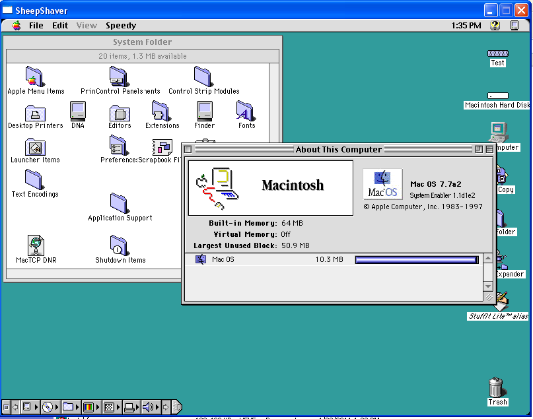The width and height of the screenshot is (533, 419).
Task: Click the Mac OS memory usage bar
Action: (x=416, y=259)
